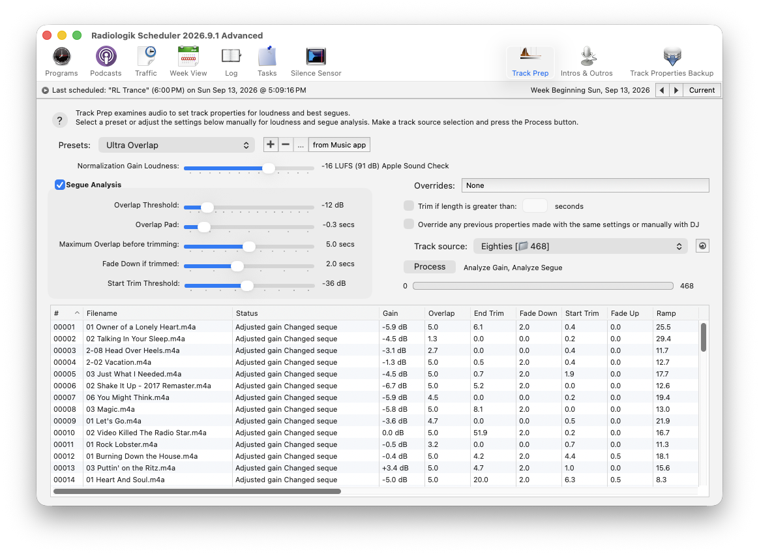
Task: Click the Filename column header
Action: (x=158, y=313)
